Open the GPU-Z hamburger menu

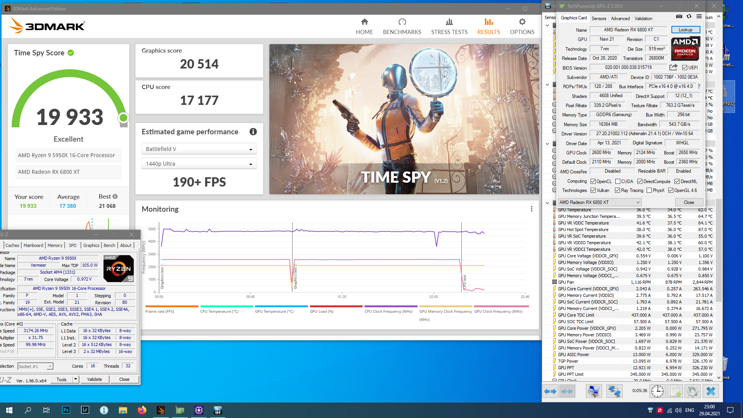click(699, 17)
